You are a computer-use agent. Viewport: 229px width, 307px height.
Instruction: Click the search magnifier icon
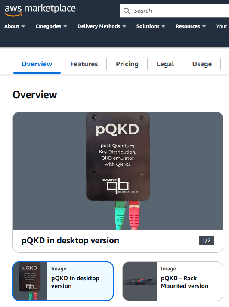pyautogui.click(x=127, y=11)
